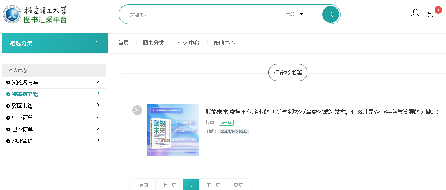Open 帮助中心 from the navigation bar
Screen dimensions: 446x190
point(224,43)
